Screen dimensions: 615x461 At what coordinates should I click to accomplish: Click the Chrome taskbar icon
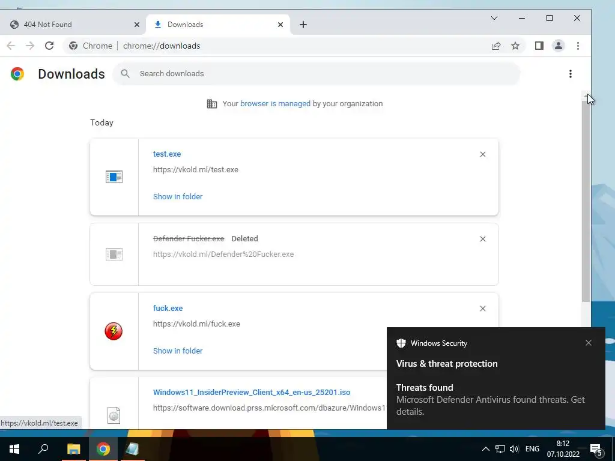(x=103, y=449)
